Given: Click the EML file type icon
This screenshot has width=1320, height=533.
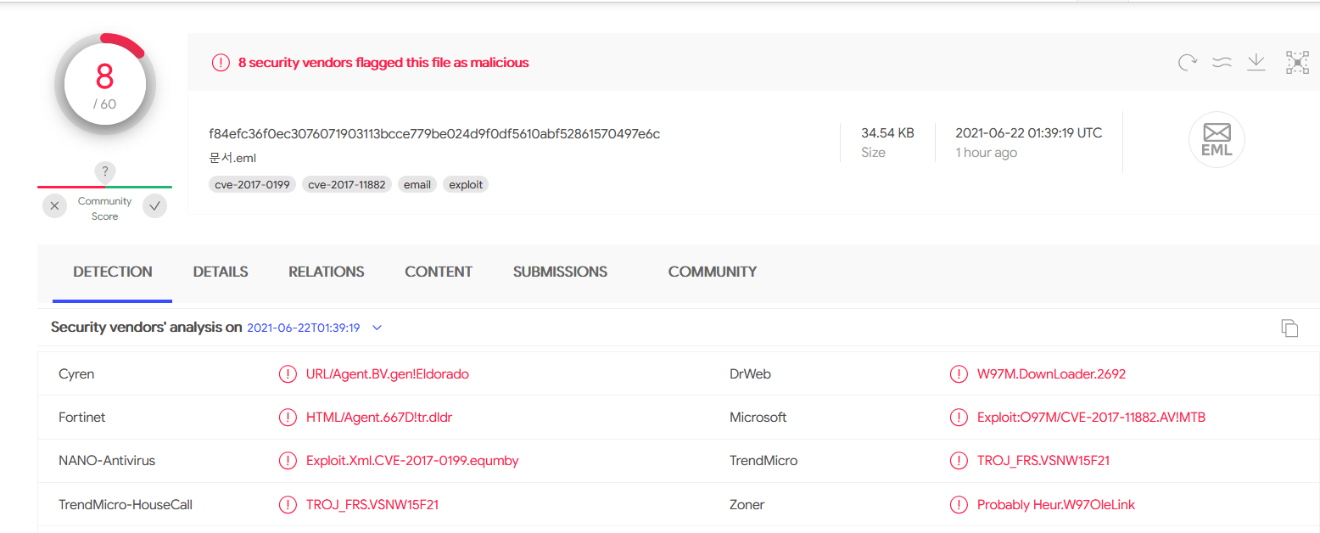Looking at the screenshot, I should coord(1217,139).
